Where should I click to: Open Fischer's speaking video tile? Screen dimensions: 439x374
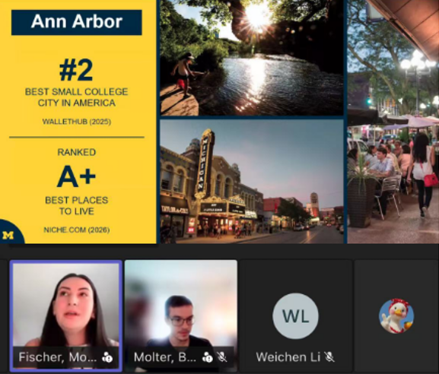tap(66, 316)
